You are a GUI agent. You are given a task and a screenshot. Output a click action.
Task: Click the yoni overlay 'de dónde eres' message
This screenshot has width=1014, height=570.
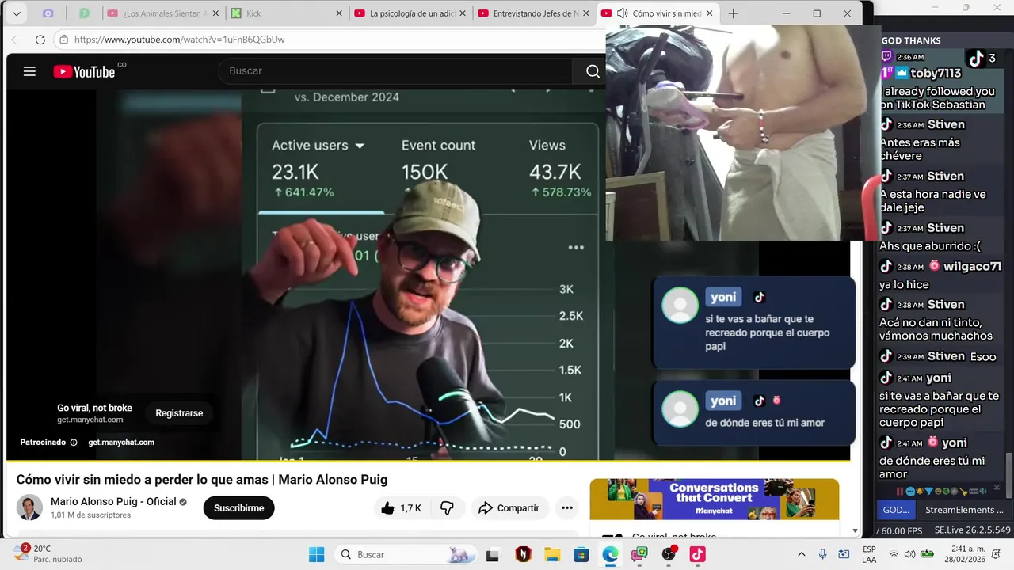[753, 412]
